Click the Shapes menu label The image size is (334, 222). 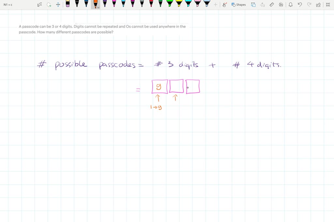tap(241, 5)
